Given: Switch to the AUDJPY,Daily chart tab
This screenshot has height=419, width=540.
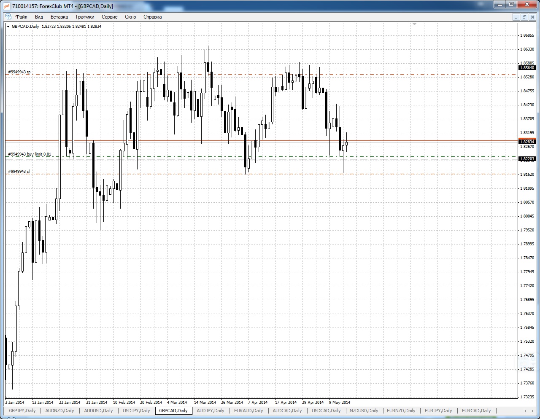Looking at the screenshot, I should tap(211, 411).
